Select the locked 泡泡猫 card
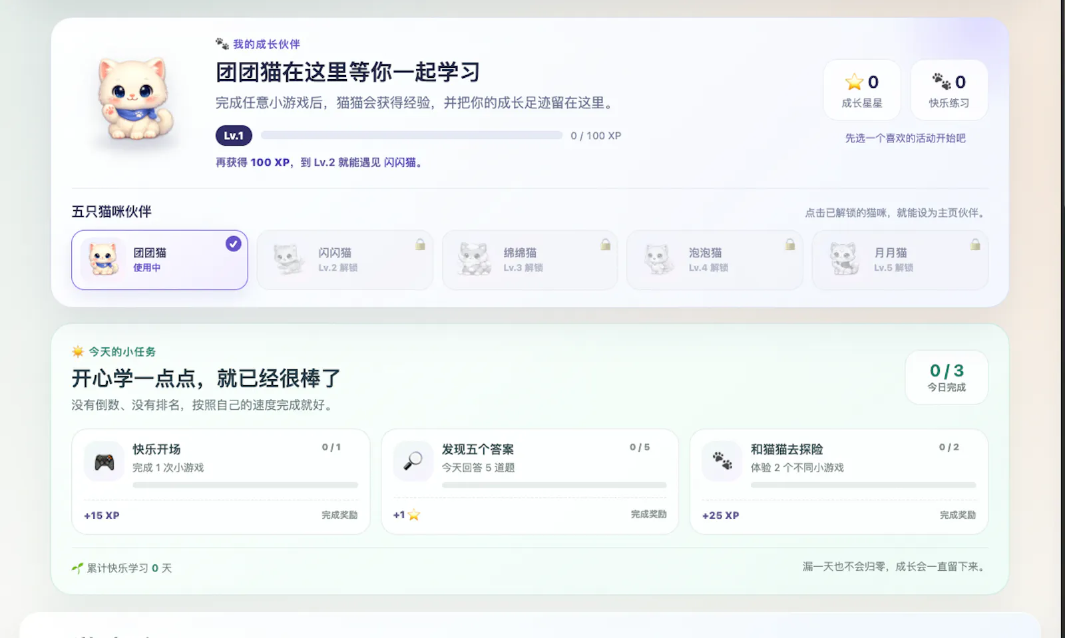This screenshot has width=1065, height=638. point(715,260)
